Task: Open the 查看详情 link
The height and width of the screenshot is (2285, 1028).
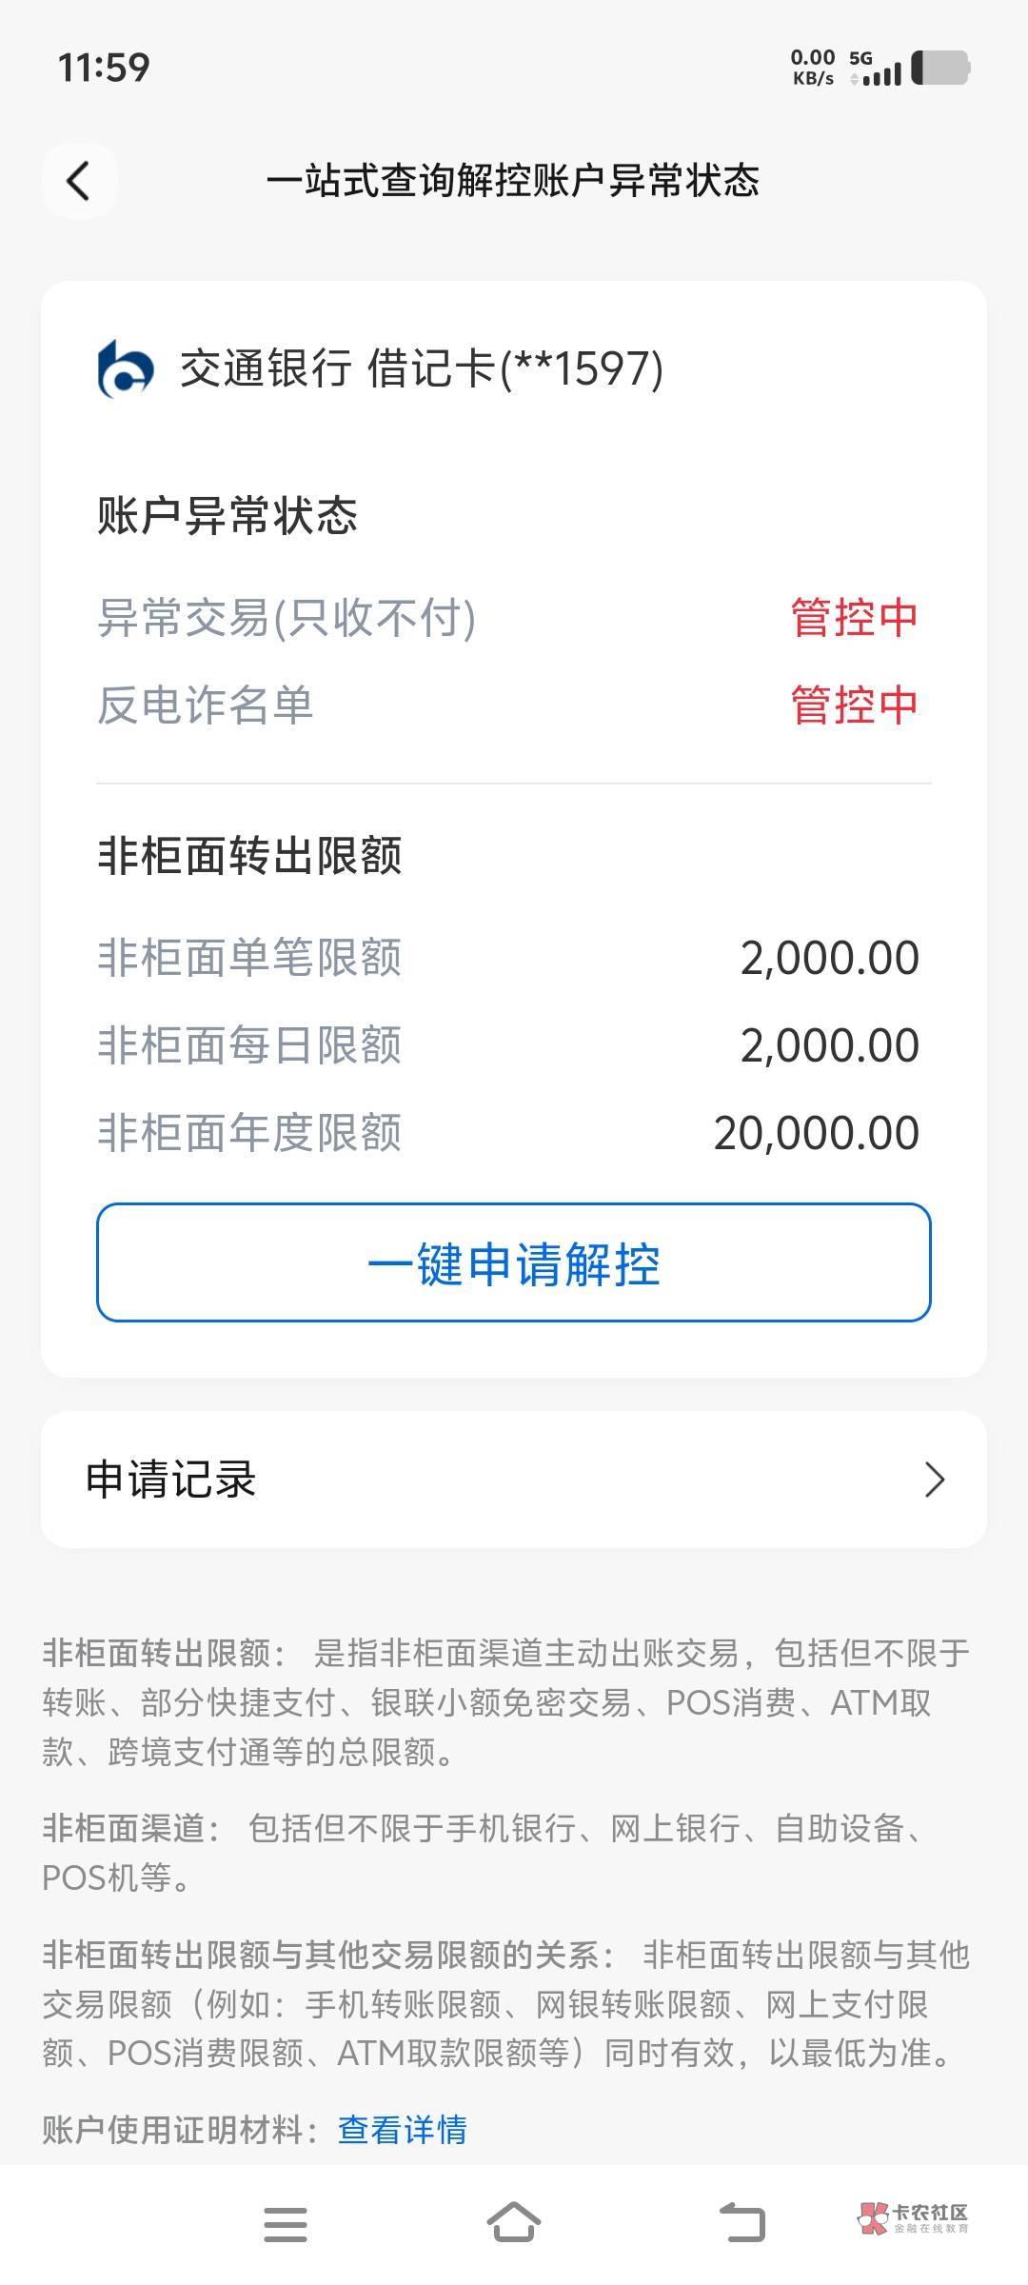Action: pyautogui.click(x=403, y=2129)
